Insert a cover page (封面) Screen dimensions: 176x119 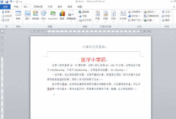(7, 12)
